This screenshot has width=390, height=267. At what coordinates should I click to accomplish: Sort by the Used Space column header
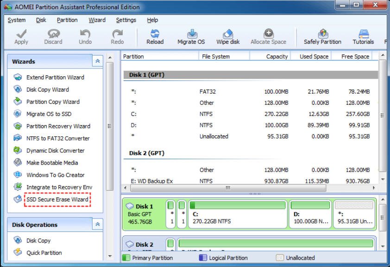311,56
